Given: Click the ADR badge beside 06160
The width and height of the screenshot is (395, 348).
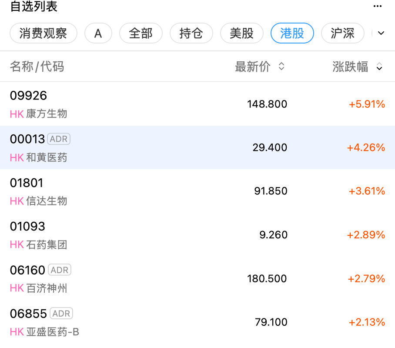Looking at the screenshot, I should pos(59,270).
